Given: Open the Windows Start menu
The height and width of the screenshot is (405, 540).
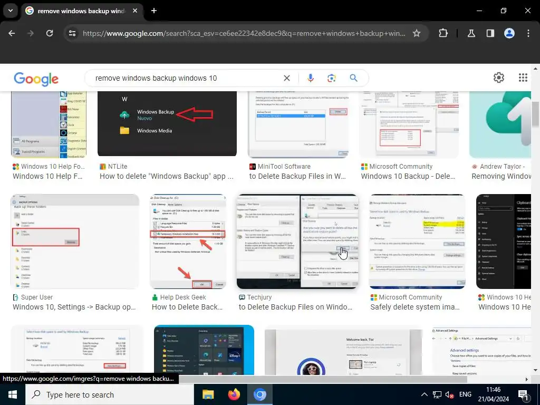Looking at the screenshot, I should 13,394.
